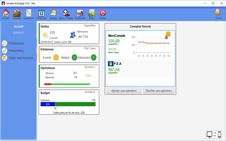
Task: Select the MonCompte favorite account name
Action: 117,36
